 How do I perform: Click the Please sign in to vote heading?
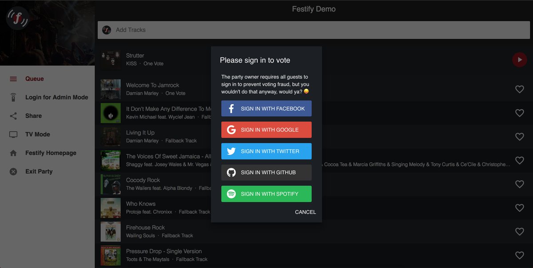(x=255, y=60)
